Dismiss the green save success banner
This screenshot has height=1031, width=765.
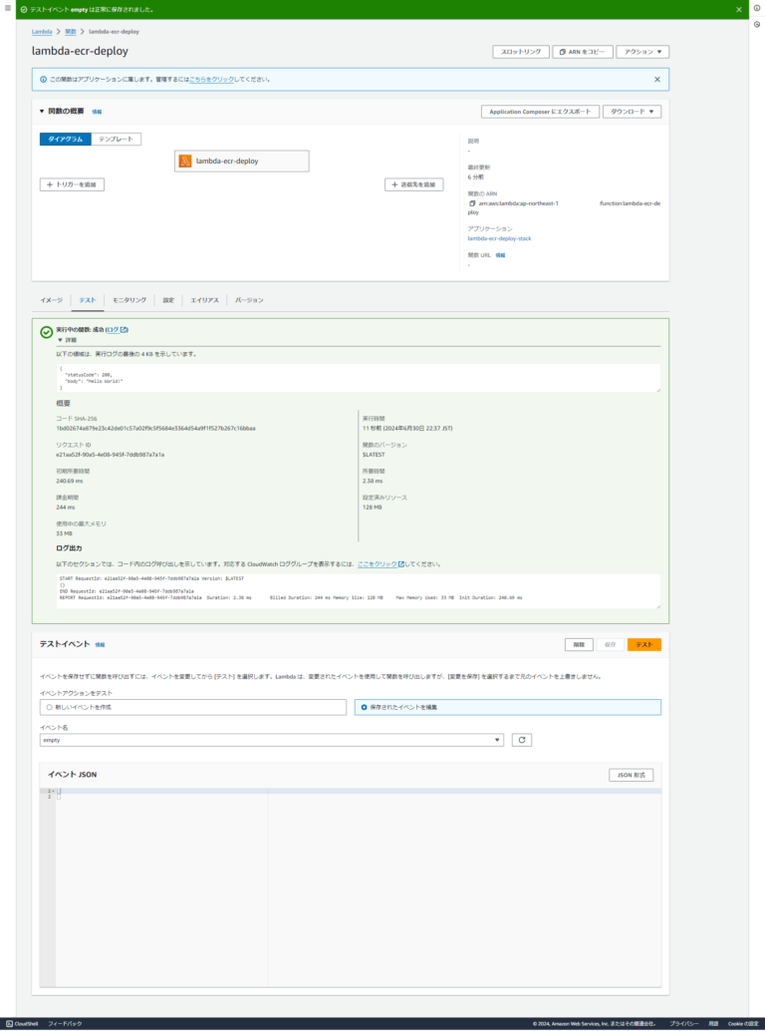click(x=738, y=9)
